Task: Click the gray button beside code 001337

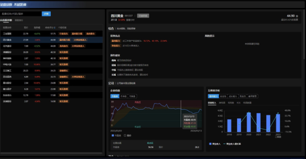Action: (143, 16)
